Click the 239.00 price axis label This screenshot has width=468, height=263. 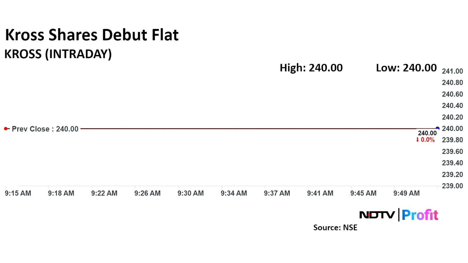pos(452,186)
